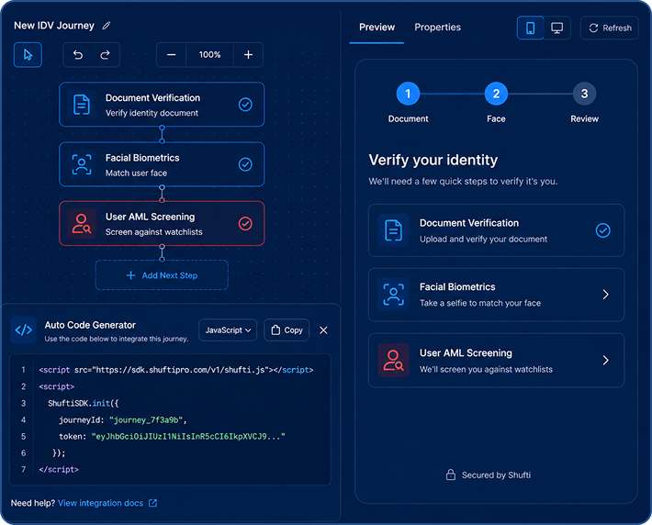The height and width of the screenshot is (525, 652).
Task: Close the Auto Code Generator panel
Action: pyautogui.click(x=323, y=330)
